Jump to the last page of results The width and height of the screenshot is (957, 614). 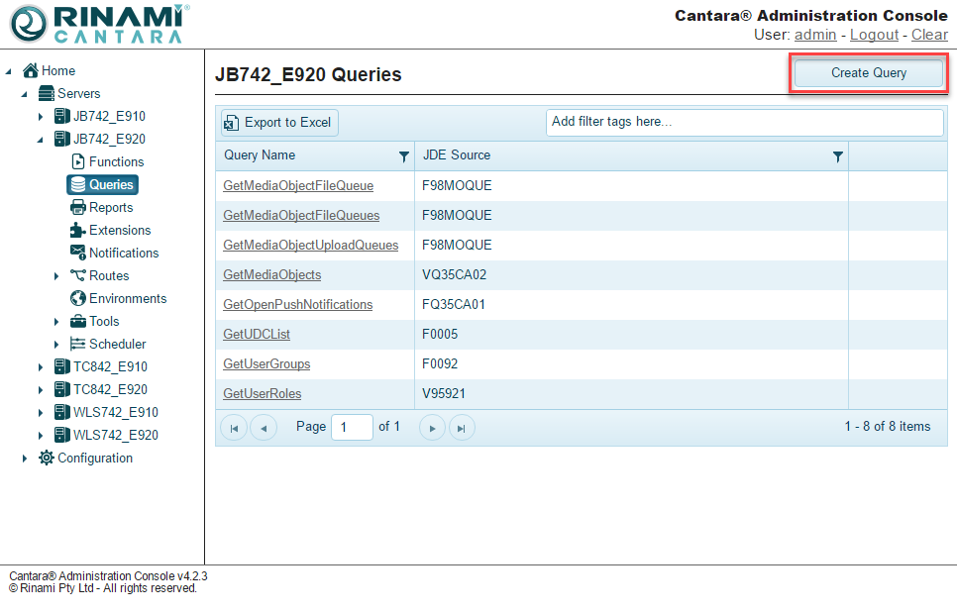(x=462, y=428)
